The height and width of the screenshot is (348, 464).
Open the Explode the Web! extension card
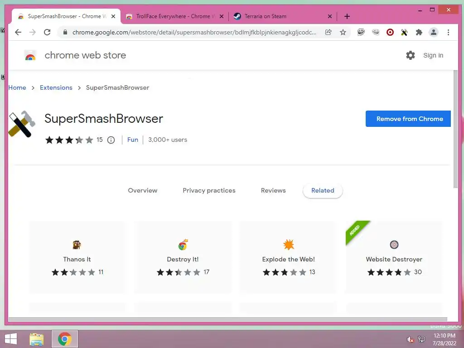pos(289,257)
